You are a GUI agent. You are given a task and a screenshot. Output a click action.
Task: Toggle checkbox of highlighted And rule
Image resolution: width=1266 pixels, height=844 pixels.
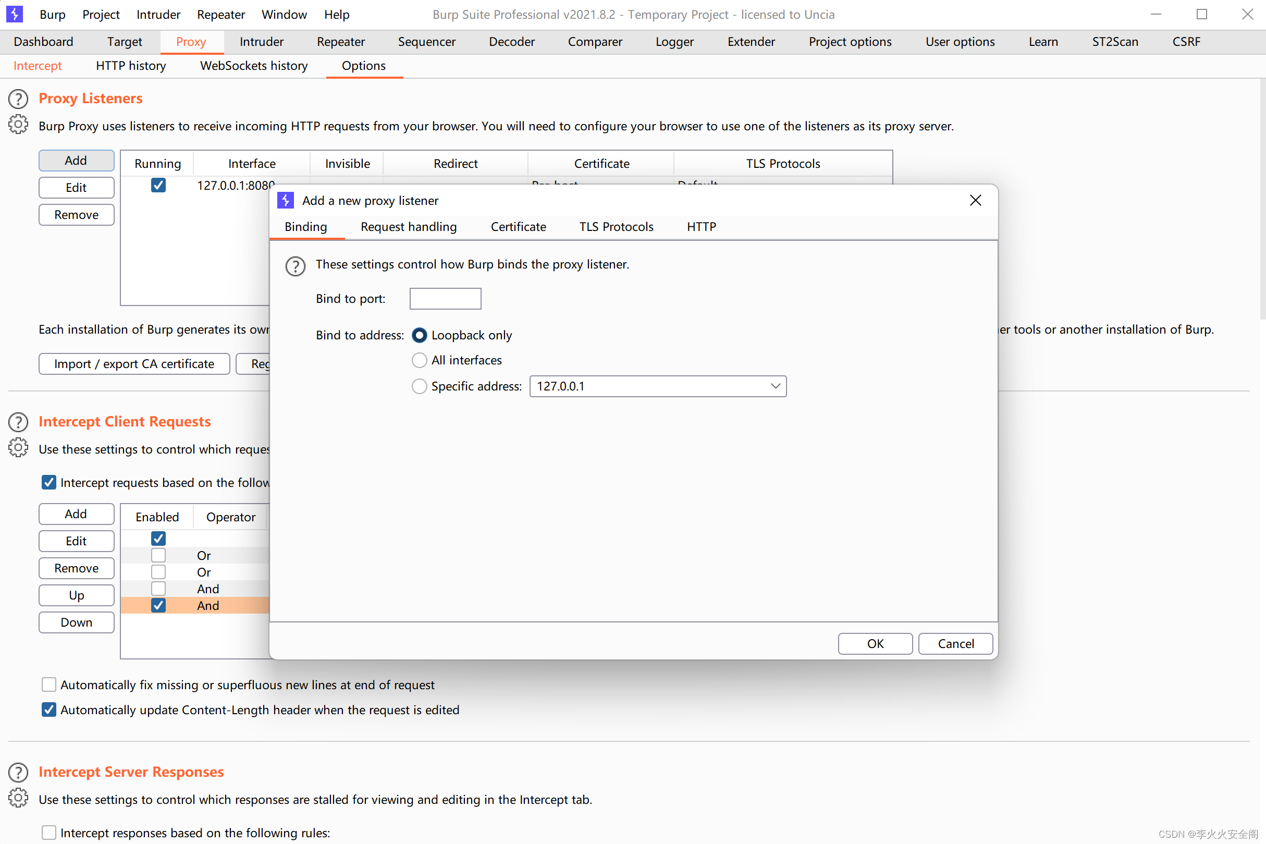158,606
